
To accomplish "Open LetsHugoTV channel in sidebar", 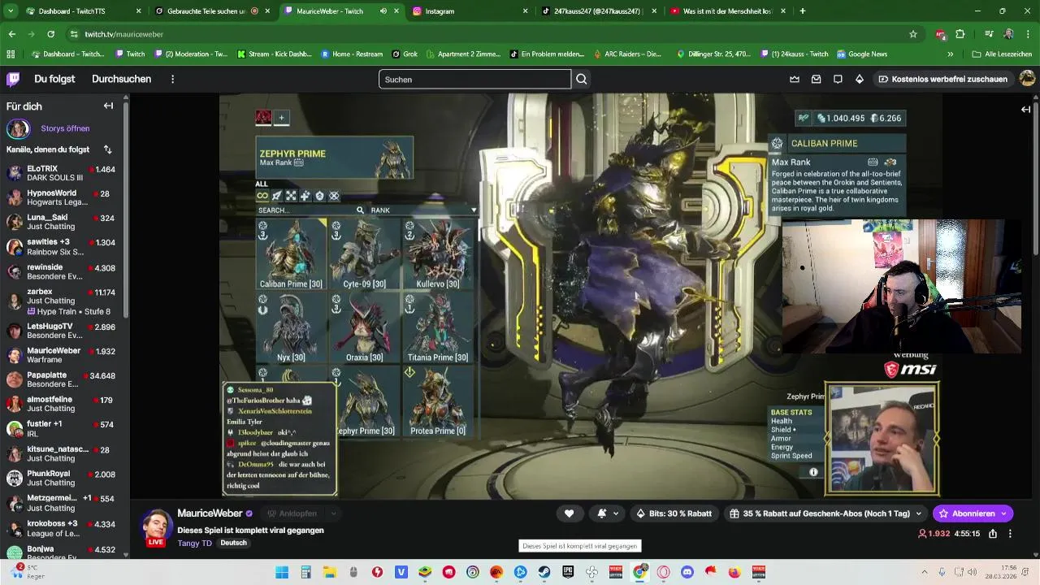I will (x=61, y=331).
